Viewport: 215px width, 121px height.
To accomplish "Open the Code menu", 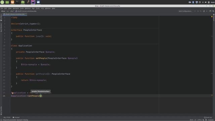I will [x=22, y=8].
